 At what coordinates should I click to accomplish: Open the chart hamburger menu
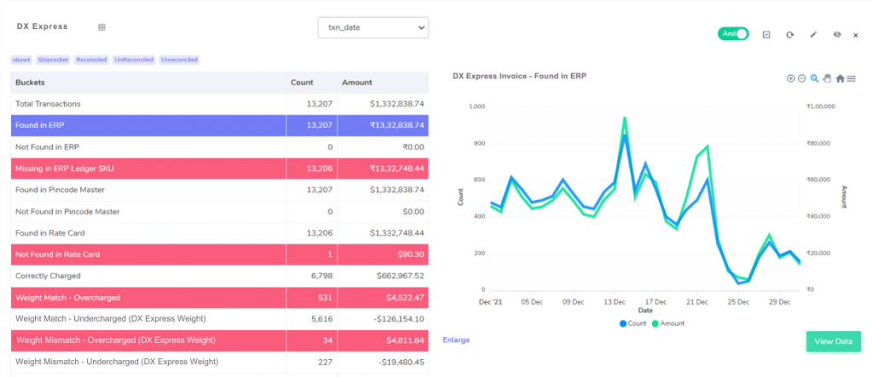click(x=852, y=79)
